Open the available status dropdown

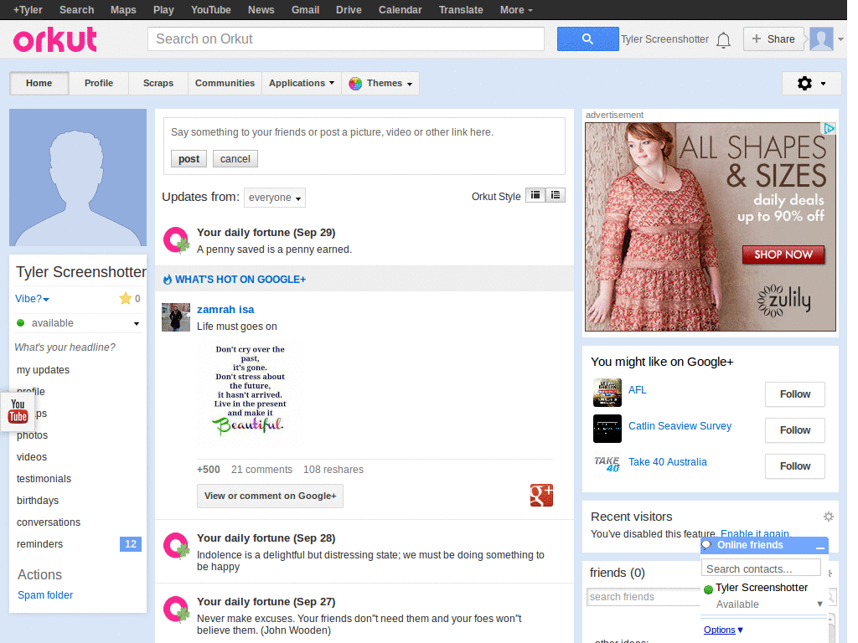137,324
